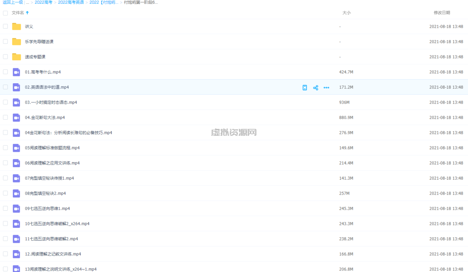This screenshot has height=272, width=468.
Task: Navigate to 2022【付炫屿... breadcrumb
Action: click(104, 2)
